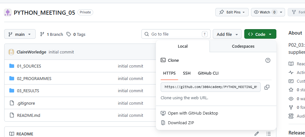Switch to the Codespaces tab
Viewport: 305px width, 137px height.
243,46
